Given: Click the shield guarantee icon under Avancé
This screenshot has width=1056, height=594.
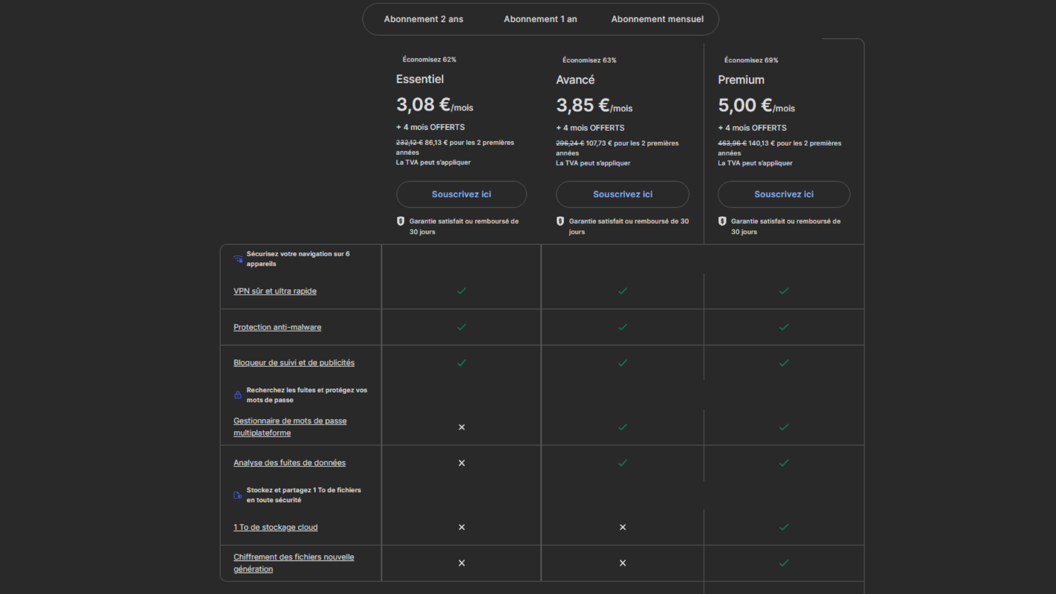Looking at the screenshot, I should tap(560, 221).
